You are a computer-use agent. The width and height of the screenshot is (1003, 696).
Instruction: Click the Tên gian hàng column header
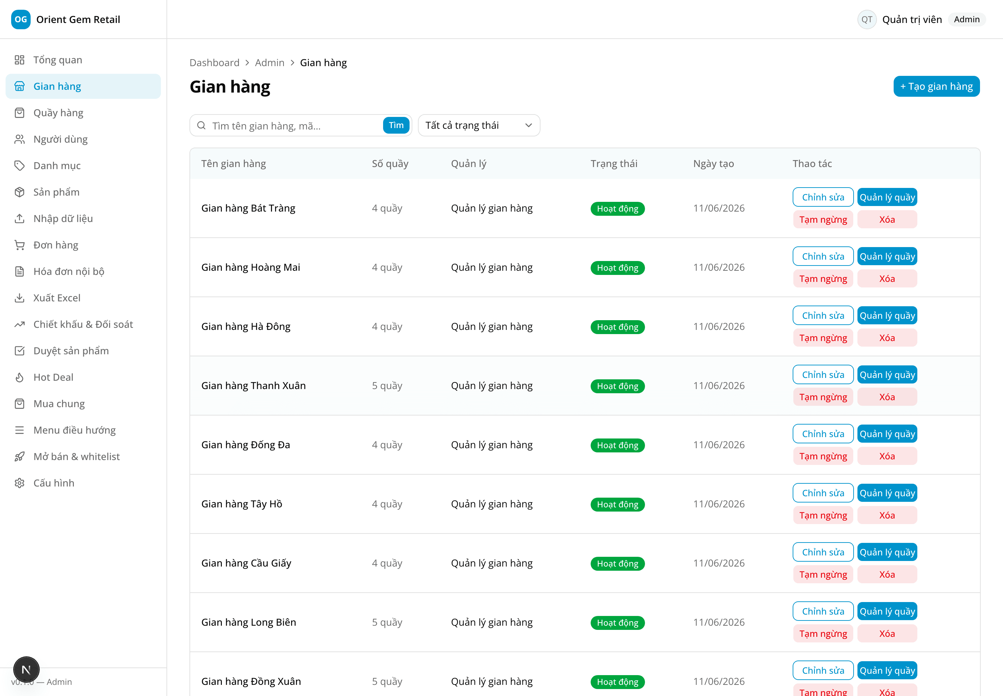point(233,164)
